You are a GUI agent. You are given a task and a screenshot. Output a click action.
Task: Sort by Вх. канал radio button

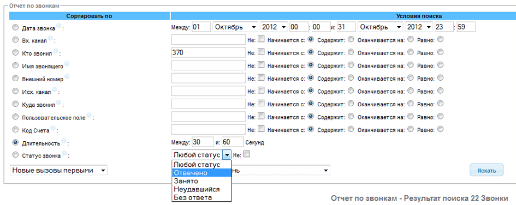pyautogui.click(x=15, y=39)
